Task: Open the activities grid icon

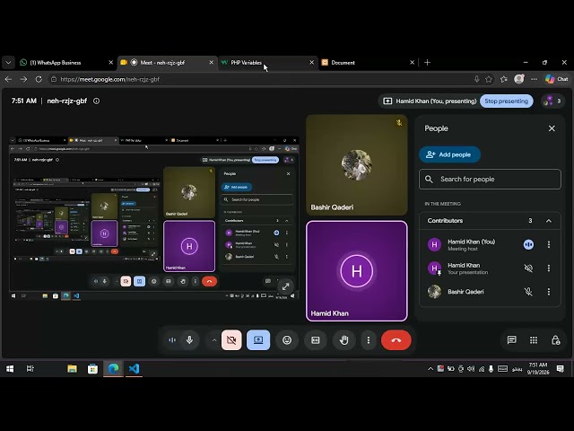Action: click(x=534, y=340)
